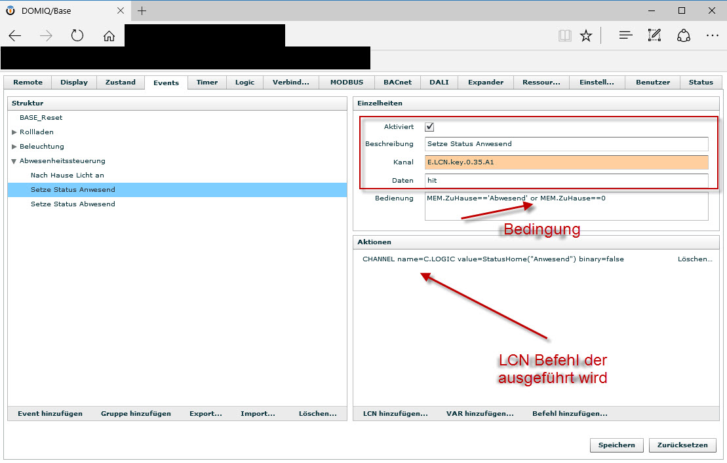Open the web note pen icon
The image size is (727, 463).
654,36
